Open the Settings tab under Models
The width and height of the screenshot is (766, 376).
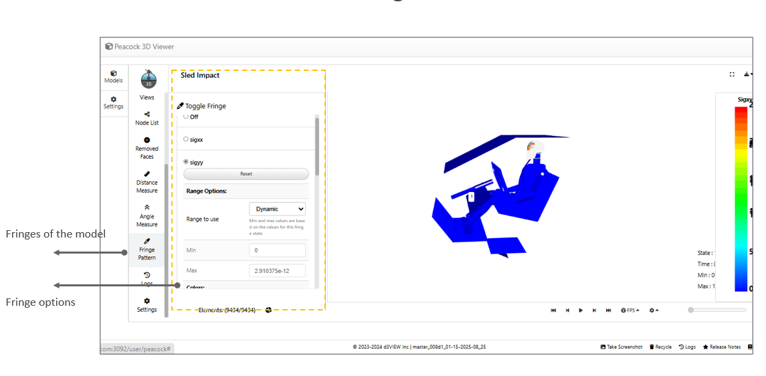(x=113, y=102)
